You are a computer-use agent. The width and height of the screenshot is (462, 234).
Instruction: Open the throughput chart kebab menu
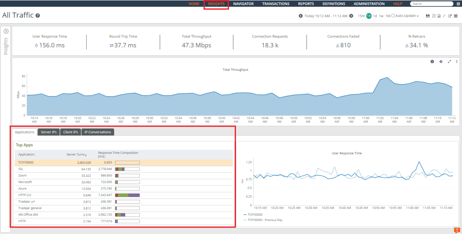[x=457, y=61]
